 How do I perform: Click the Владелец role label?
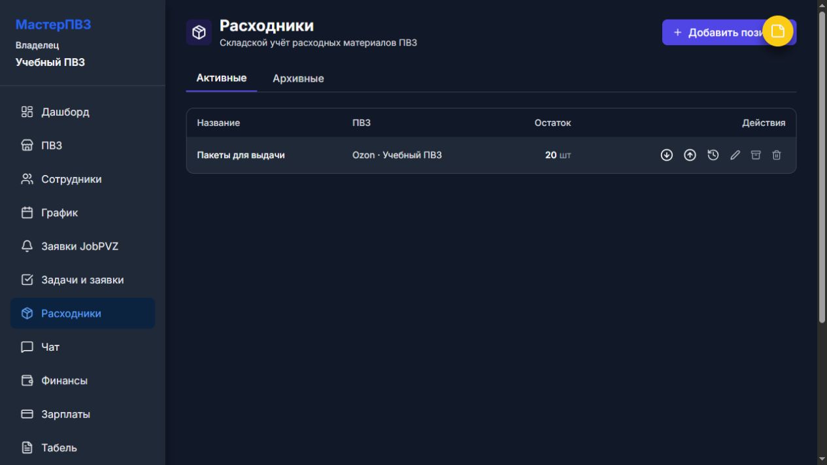click(37, 46)
